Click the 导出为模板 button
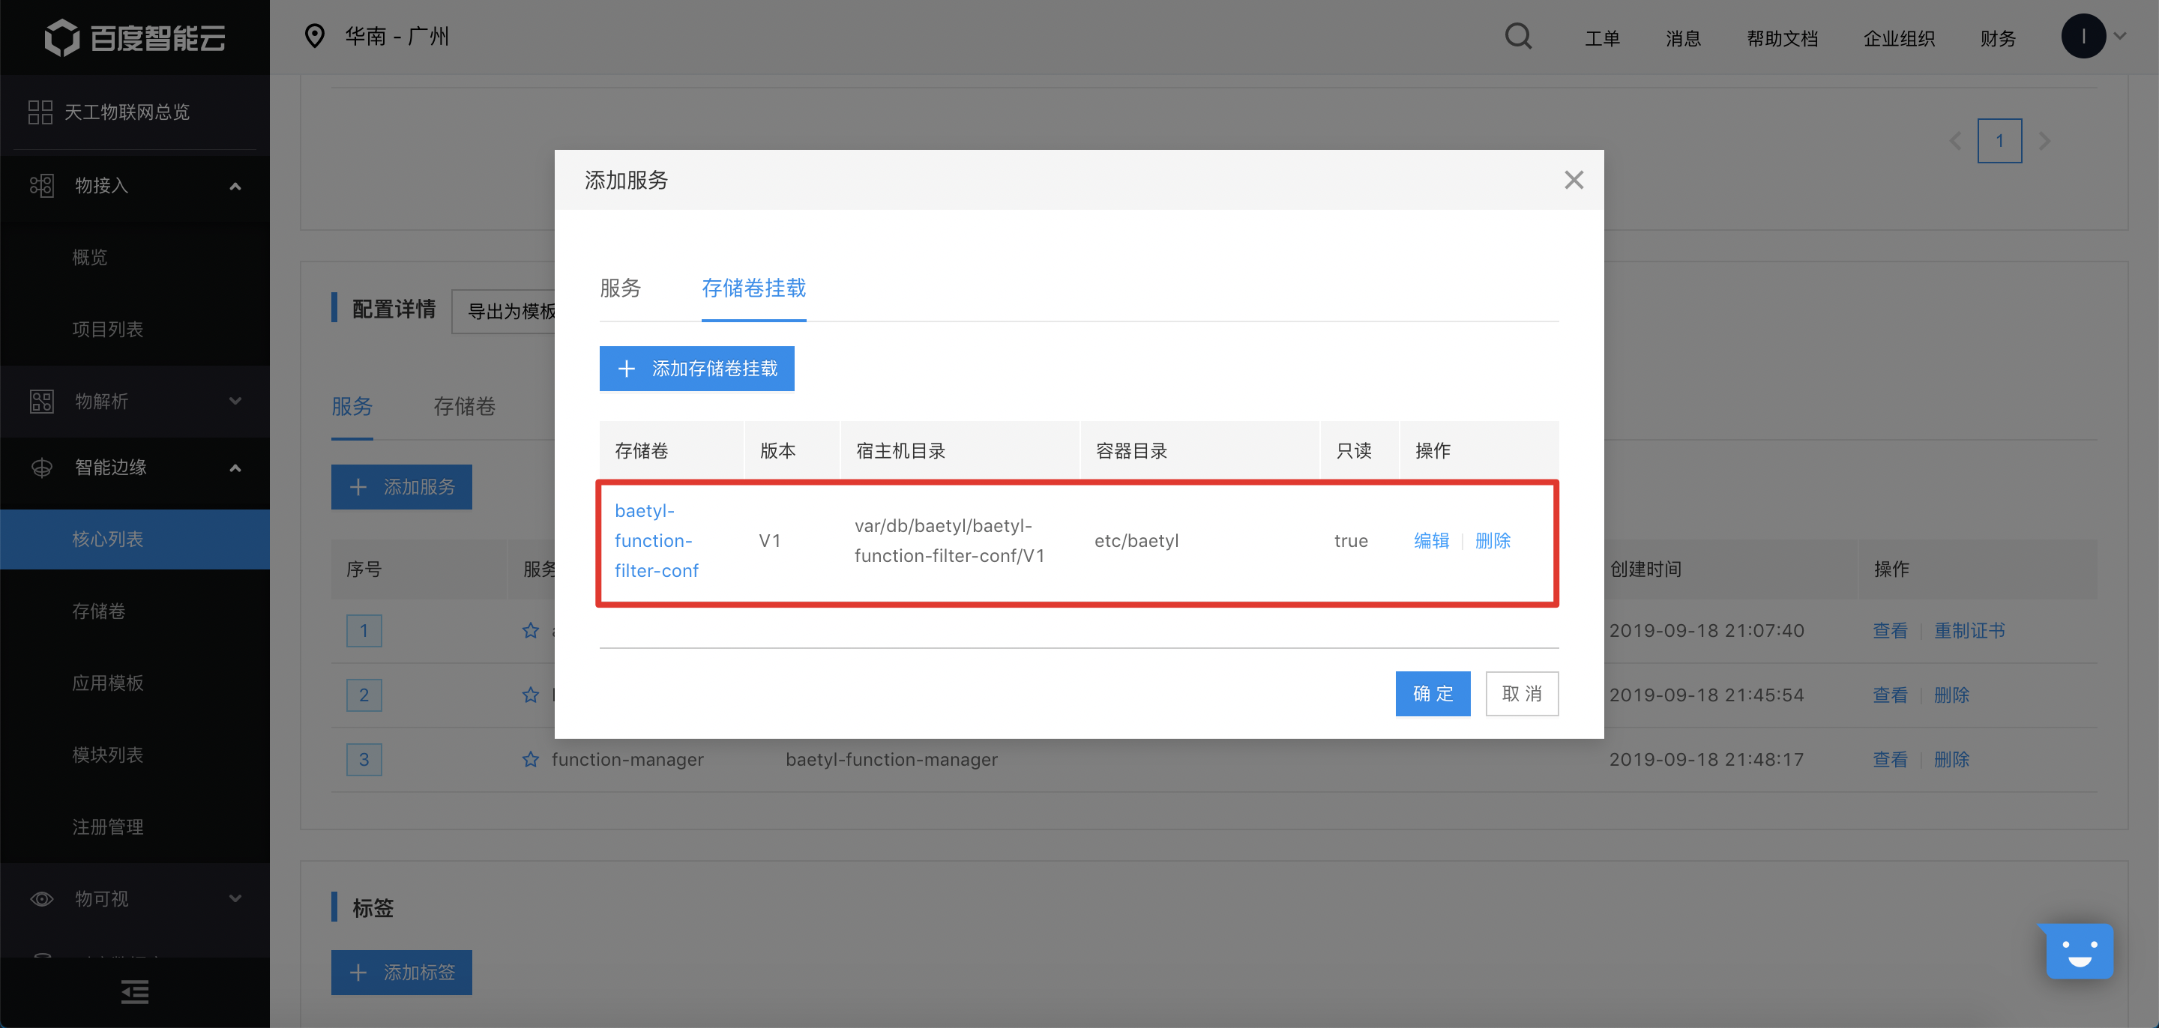The width and height of the screenshot is (2159, 1028). tap(504, 312)
